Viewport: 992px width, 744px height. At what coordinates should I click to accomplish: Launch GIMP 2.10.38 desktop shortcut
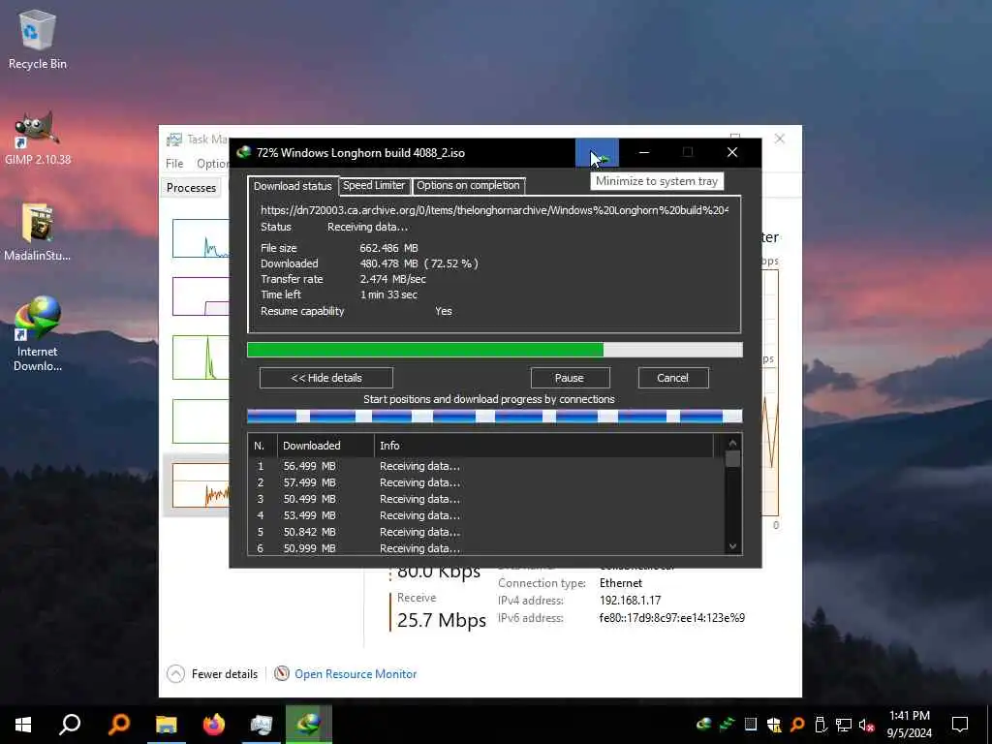coord(38,139)
